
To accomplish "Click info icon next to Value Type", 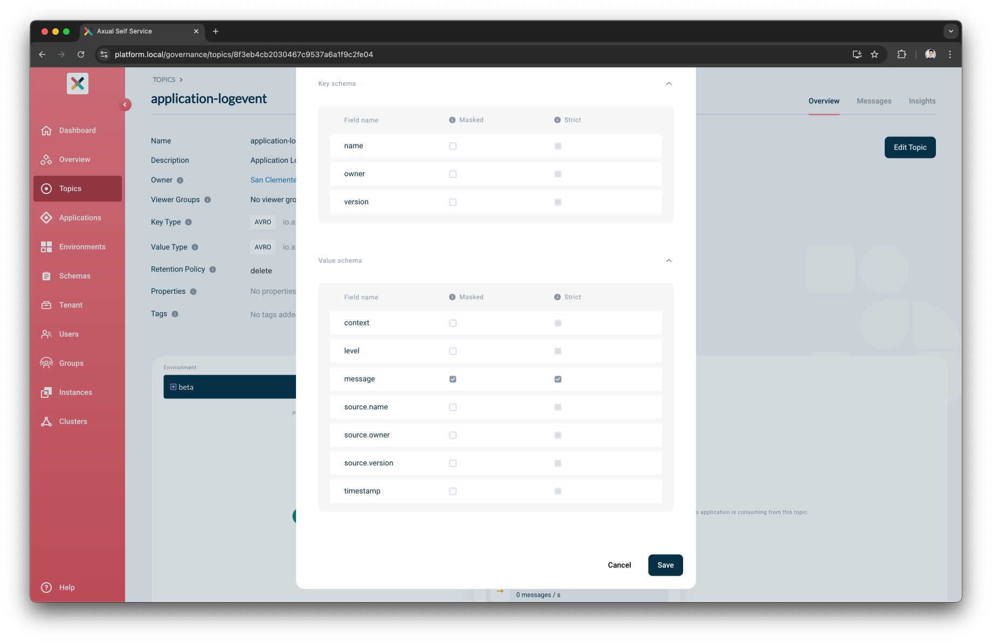I will point(195,247).
